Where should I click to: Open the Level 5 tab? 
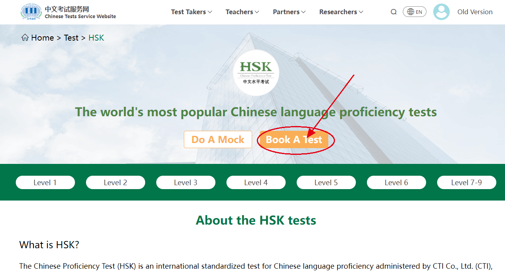click(x=326, y=182)
